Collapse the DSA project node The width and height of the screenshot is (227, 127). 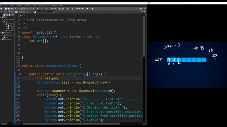[1, 17]
